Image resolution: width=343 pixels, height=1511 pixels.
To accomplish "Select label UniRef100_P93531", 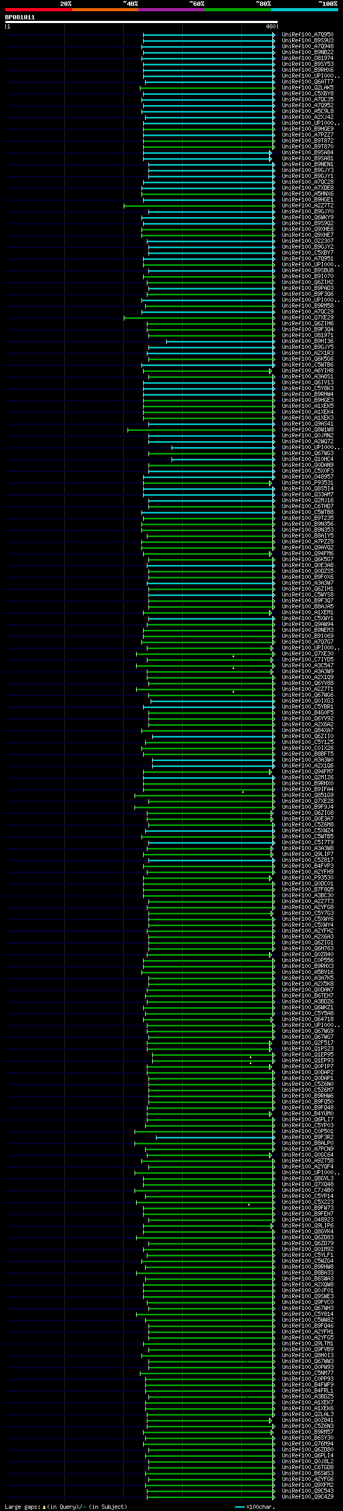I will 307,483.
